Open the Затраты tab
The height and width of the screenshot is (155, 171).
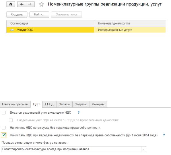(81, 104)
